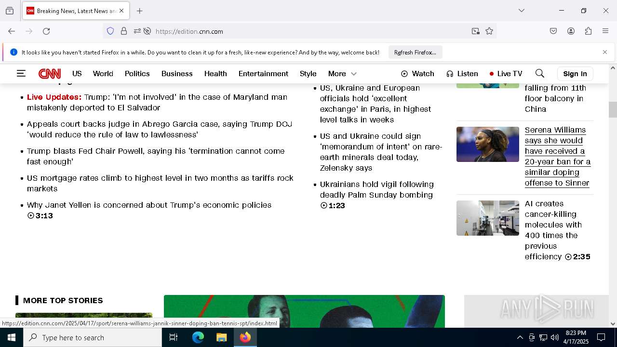Viewport: 617px width, 347px height.
Task: Open the Windows Start menu
Action: coord(12,337)
